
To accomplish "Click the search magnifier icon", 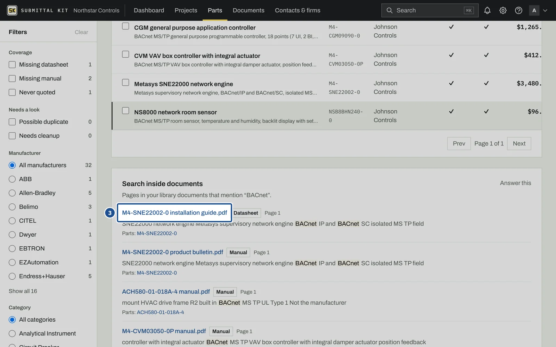I will click(390, 10).
